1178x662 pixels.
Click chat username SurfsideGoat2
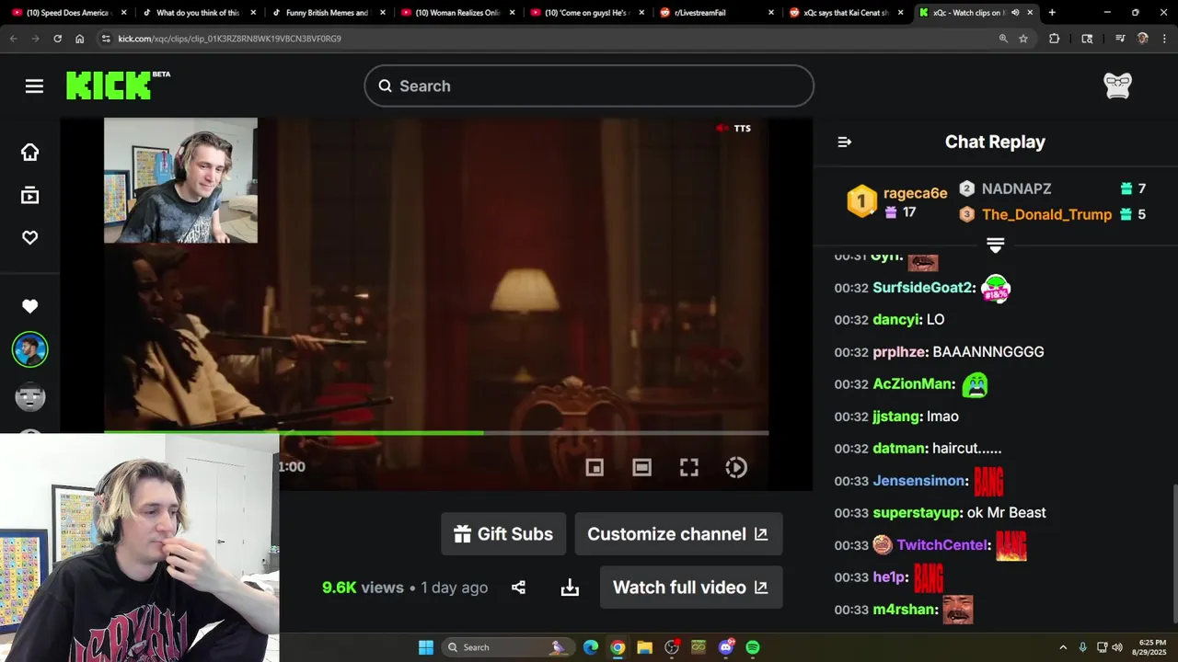coord(923,288)
